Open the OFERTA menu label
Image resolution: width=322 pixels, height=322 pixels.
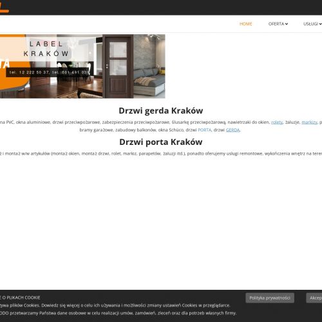[276, 24]
